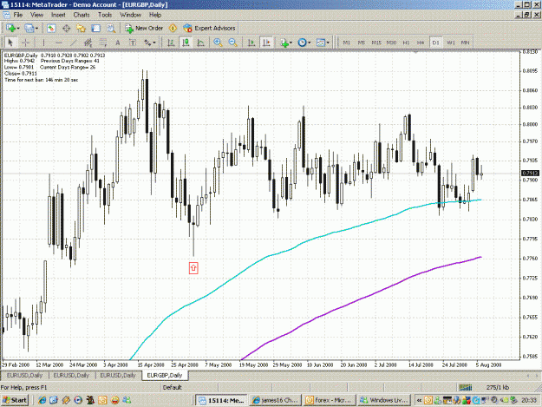542x407 pixels.
Task: Select the Crosshair tool
Action: (x=25, y=43)
